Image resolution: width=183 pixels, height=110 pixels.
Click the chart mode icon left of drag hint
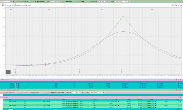coord(3,5)
